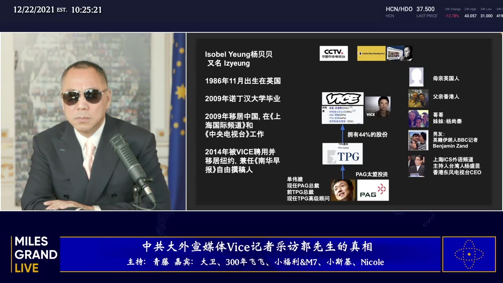The height and width of the screenshot is (283, 503).
Task: Click the PAG logo
Action: tap(373, 190)
